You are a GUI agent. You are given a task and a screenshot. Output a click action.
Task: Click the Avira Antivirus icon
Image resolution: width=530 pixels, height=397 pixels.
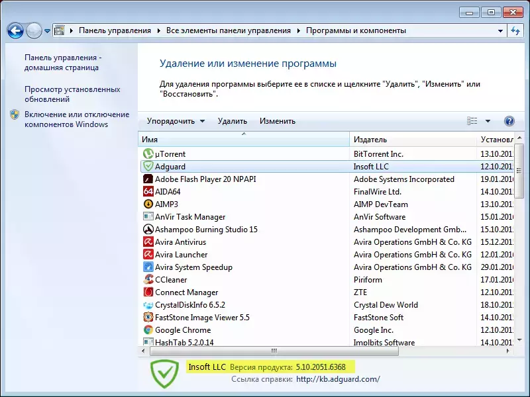[148, 242]
